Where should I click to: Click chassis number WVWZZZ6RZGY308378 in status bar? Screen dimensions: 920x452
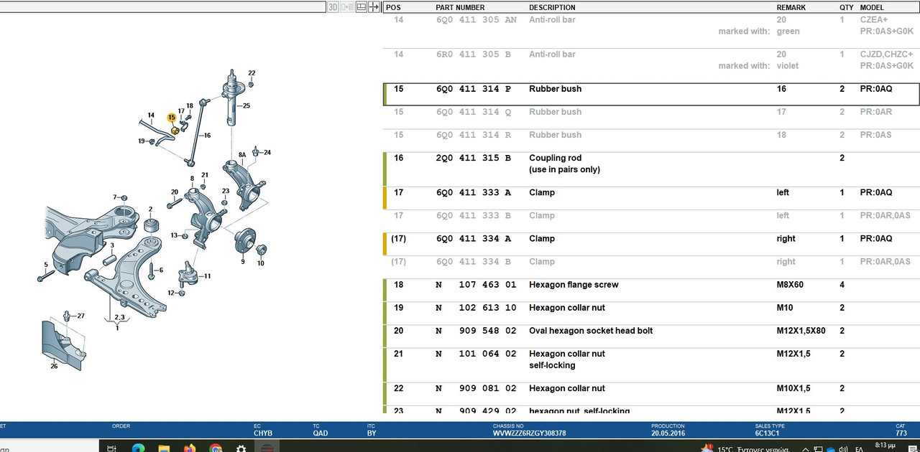click(530, 433)
